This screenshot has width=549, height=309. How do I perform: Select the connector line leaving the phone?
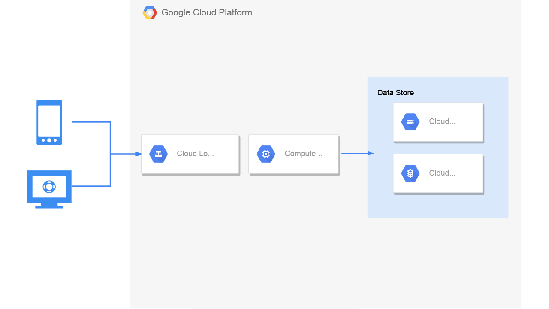click(91, 138)
